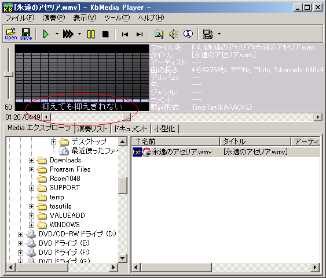
Task: Open the info bubble icon
Action: (x=188, y=34)
